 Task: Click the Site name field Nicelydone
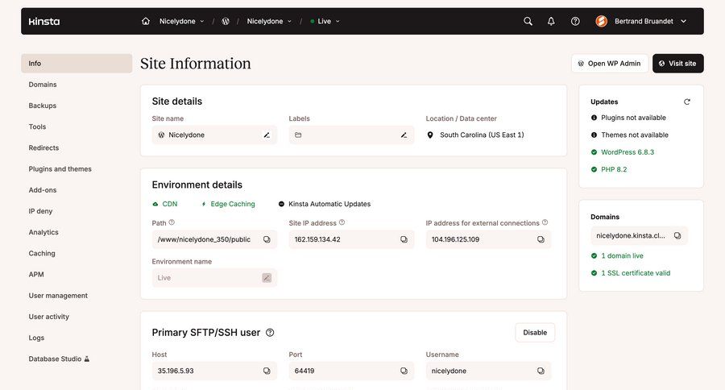pos(214,135)
